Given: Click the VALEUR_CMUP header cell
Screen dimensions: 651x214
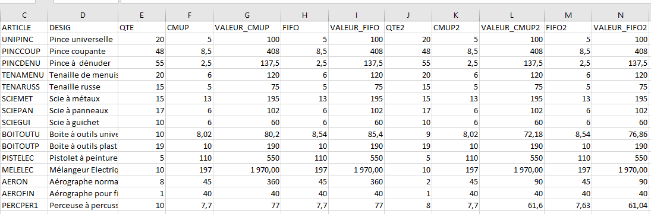Looking at the screenshot, I should (247, 28).
